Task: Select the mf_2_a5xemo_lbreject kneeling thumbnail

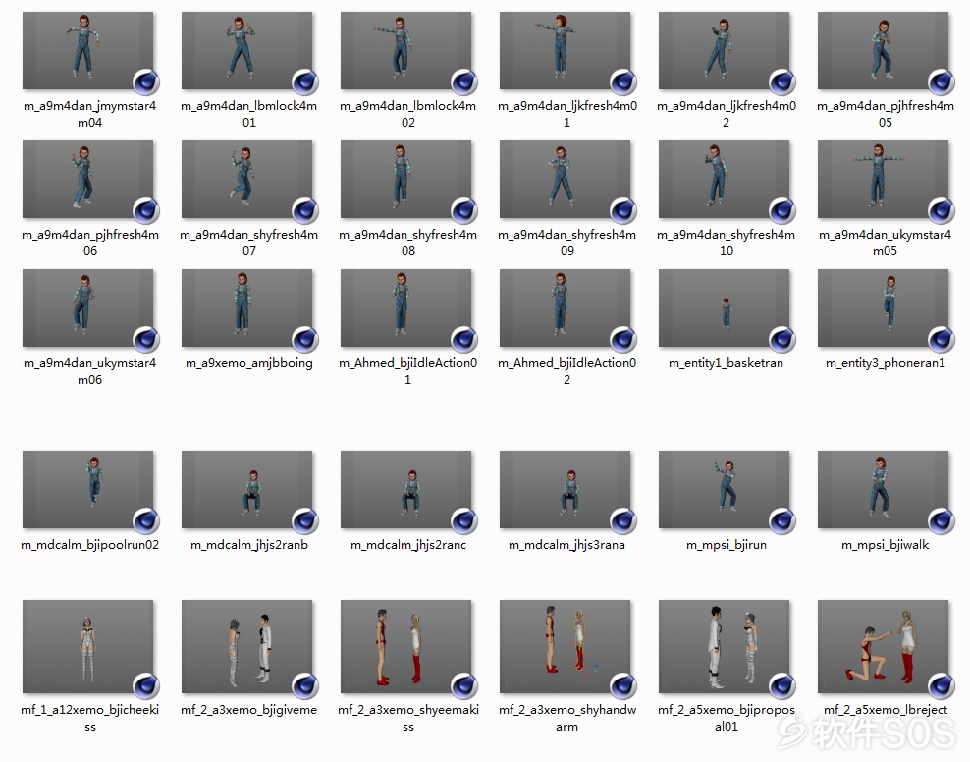Action: pyautogui.click(x=883, y=646)
